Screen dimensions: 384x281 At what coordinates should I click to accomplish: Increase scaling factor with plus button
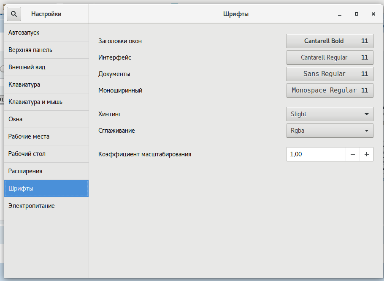point(366,154)
